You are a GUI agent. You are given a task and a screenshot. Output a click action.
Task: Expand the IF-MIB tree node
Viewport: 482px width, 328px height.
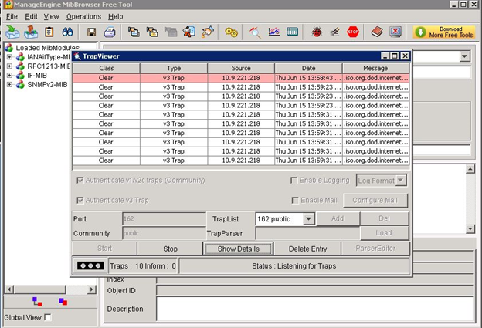coord(9,75)
